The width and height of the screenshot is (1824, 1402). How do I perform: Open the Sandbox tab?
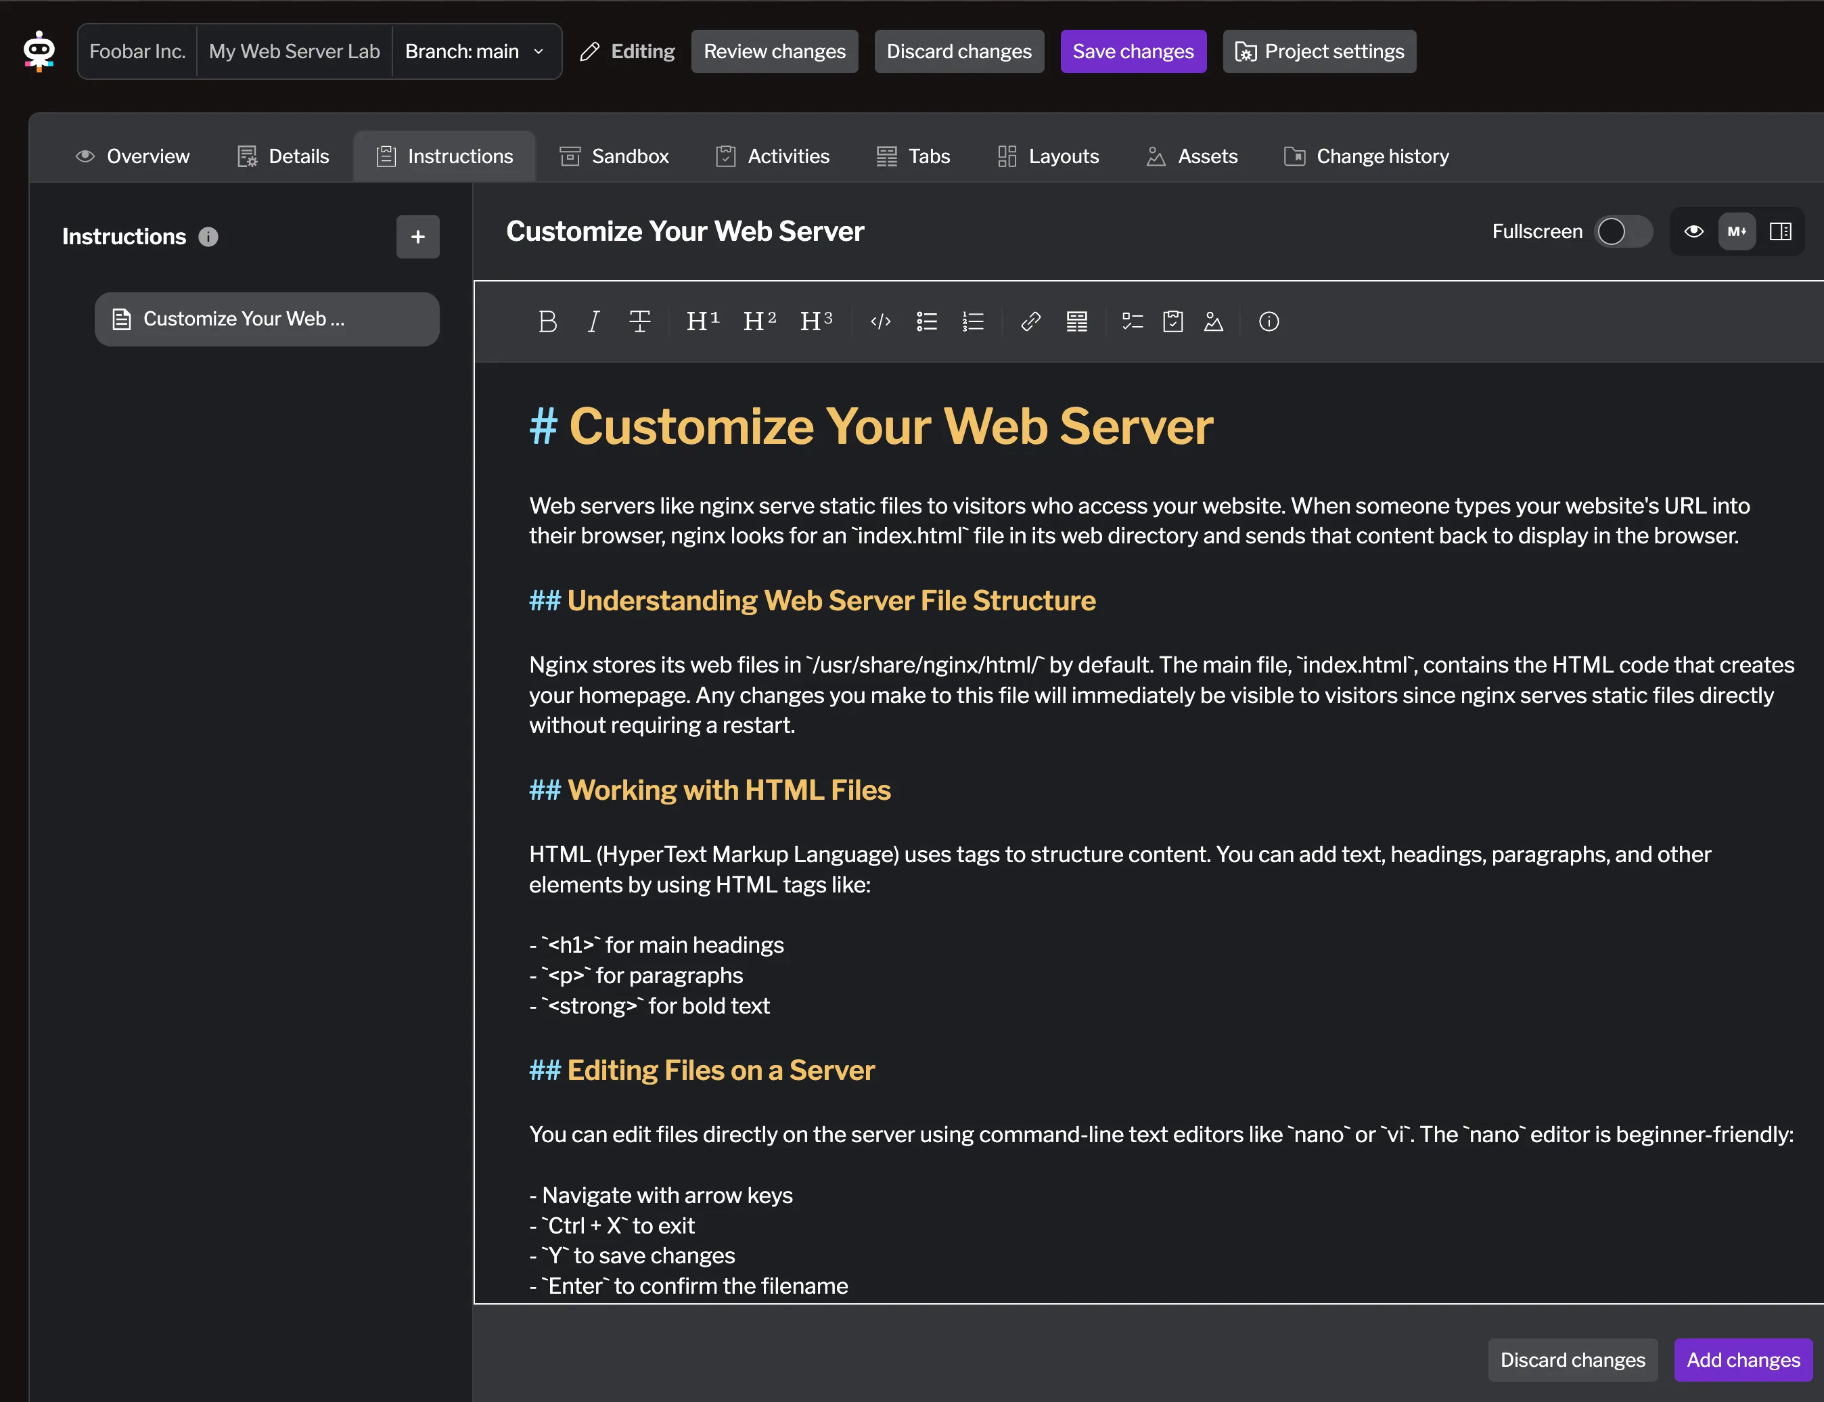pyautogui.click(x=614, y=156)
